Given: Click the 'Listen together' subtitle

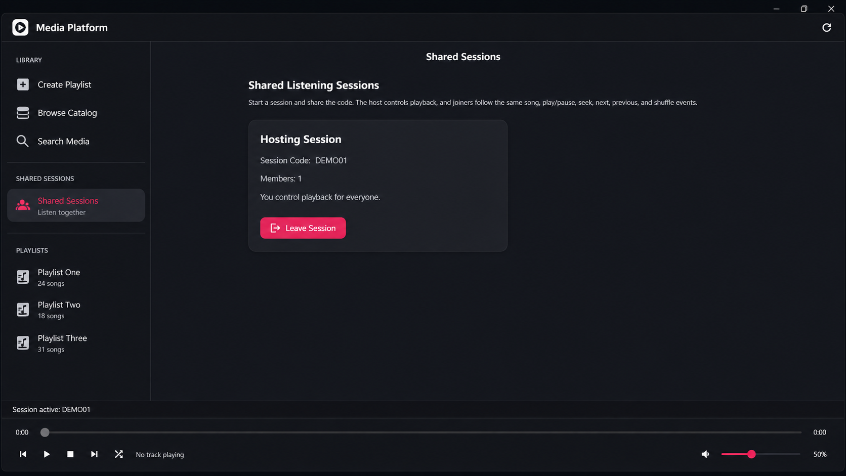Looking at the screenshot, I should pos(62,212).
